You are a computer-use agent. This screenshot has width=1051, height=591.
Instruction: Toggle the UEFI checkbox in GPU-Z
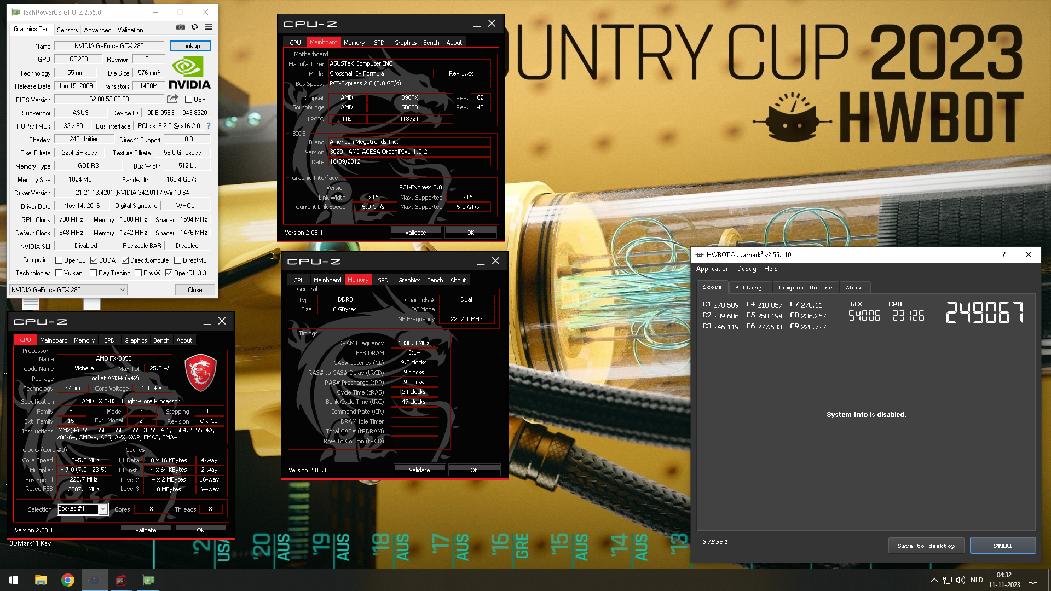pyautogui.click(x=188, y=100)
